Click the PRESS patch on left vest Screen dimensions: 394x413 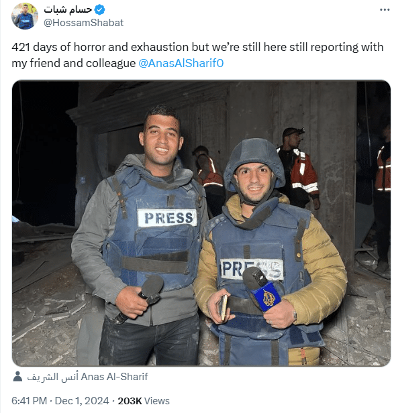pyautogui.click(x=167, y=217)
